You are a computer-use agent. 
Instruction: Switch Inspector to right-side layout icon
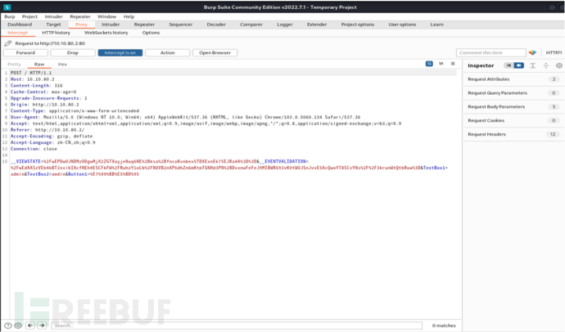point(519,65)
